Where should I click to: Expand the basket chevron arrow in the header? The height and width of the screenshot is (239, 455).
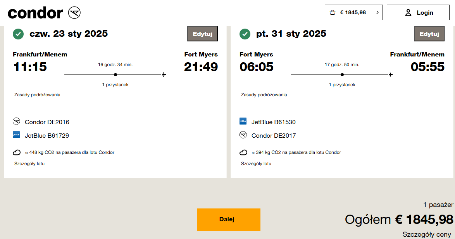(377, 12)
